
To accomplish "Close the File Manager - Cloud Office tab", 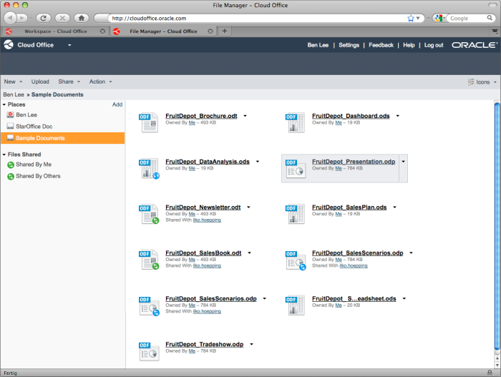I will click(210, 31).
